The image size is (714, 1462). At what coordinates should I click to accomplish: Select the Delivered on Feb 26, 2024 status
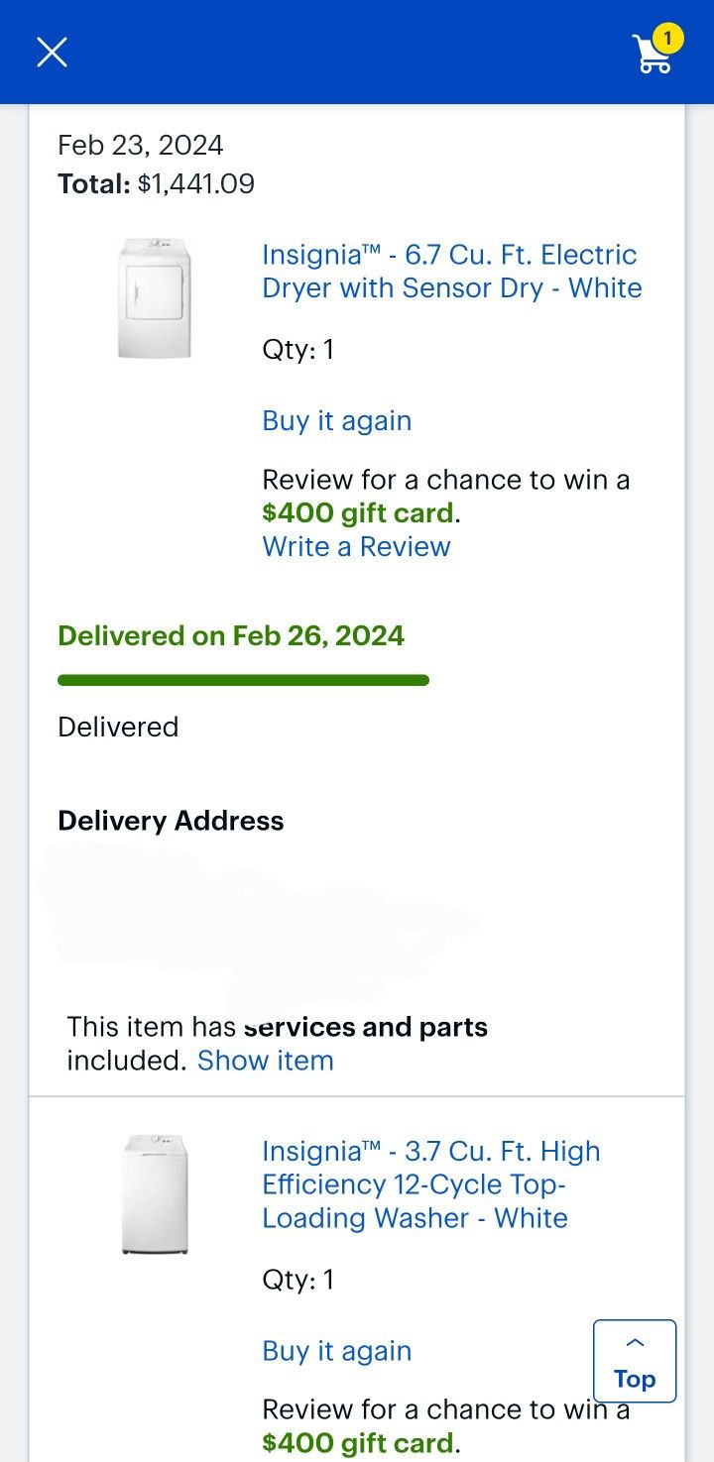point(231,635)
